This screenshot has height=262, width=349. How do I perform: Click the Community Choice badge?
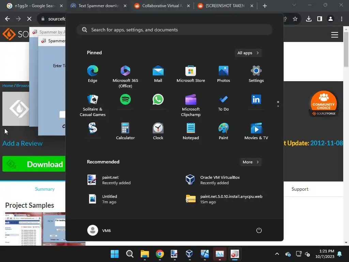tap(323, 104)
